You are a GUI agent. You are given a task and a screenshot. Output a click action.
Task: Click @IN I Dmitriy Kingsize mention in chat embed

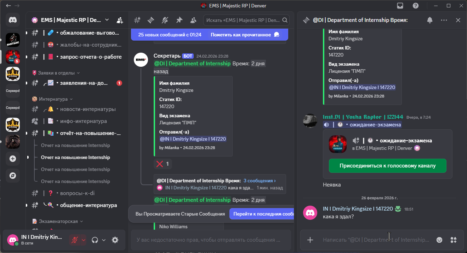[x=193, y=139]
